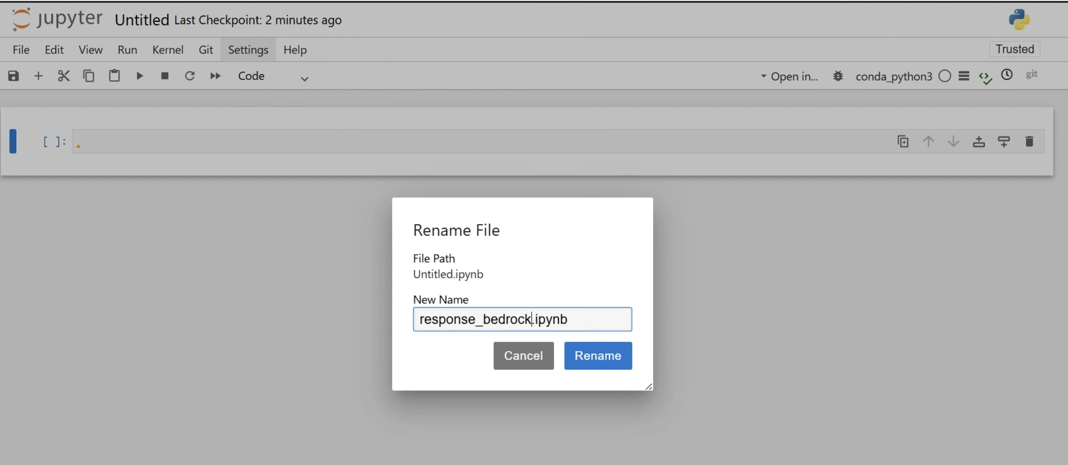The width and height of the screenshot is (1068, 465).
Task: Open the View menu
Action: coord(91,50)
